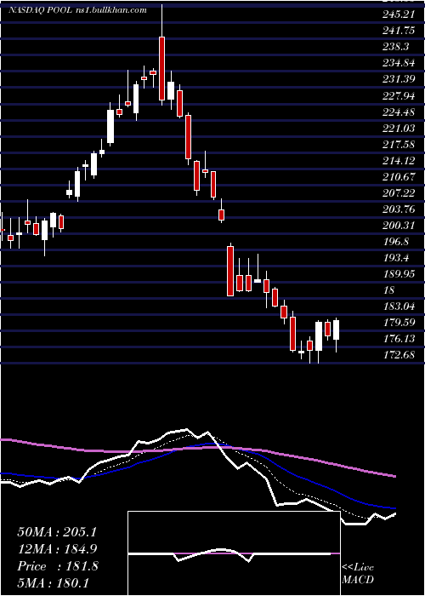Click the 5MA : 180.1 readout
The height and width of the screenshot is (596, 425).
(x=53, y=582)
